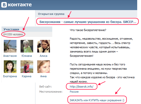
Task: Click the Алиса name link
Action: (x=43, y=56)
